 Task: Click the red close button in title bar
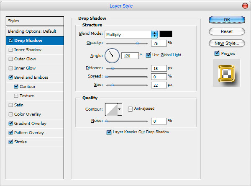point(245,6)
